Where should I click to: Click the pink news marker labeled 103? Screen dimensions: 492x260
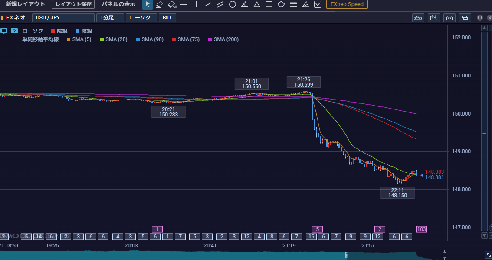tap(421, 229)
